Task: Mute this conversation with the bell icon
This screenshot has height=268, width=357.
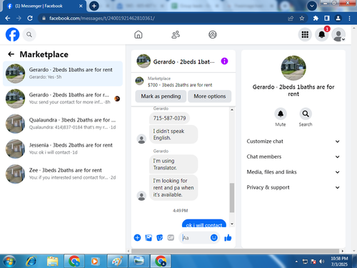Action: (x=281, y=114)
